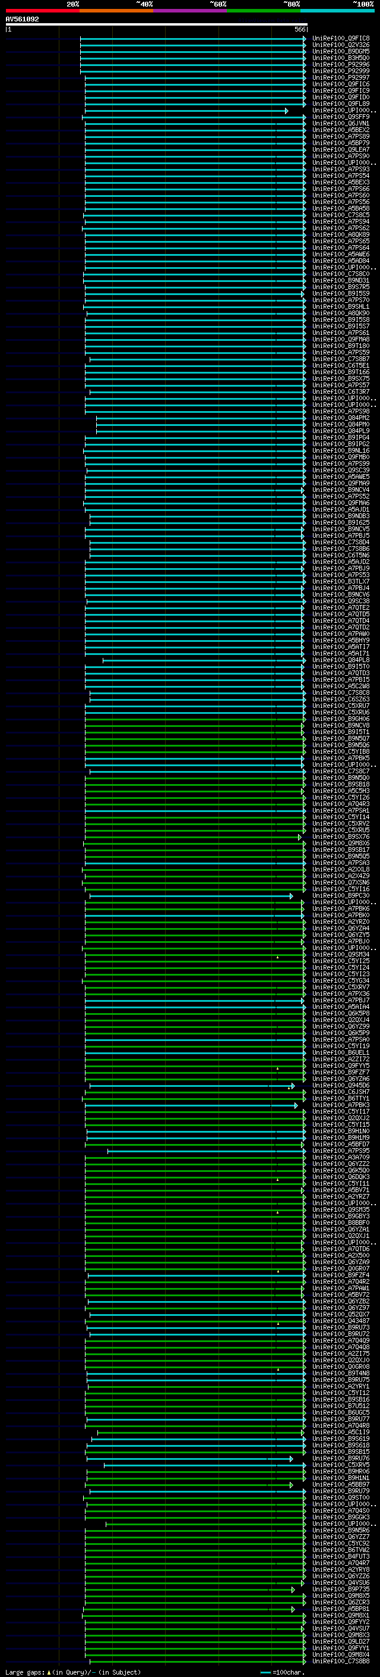Click the alignment bar for UniRef100_Q9FIC8
Viewport: 380px width, 1677px height.
[193, 39]
